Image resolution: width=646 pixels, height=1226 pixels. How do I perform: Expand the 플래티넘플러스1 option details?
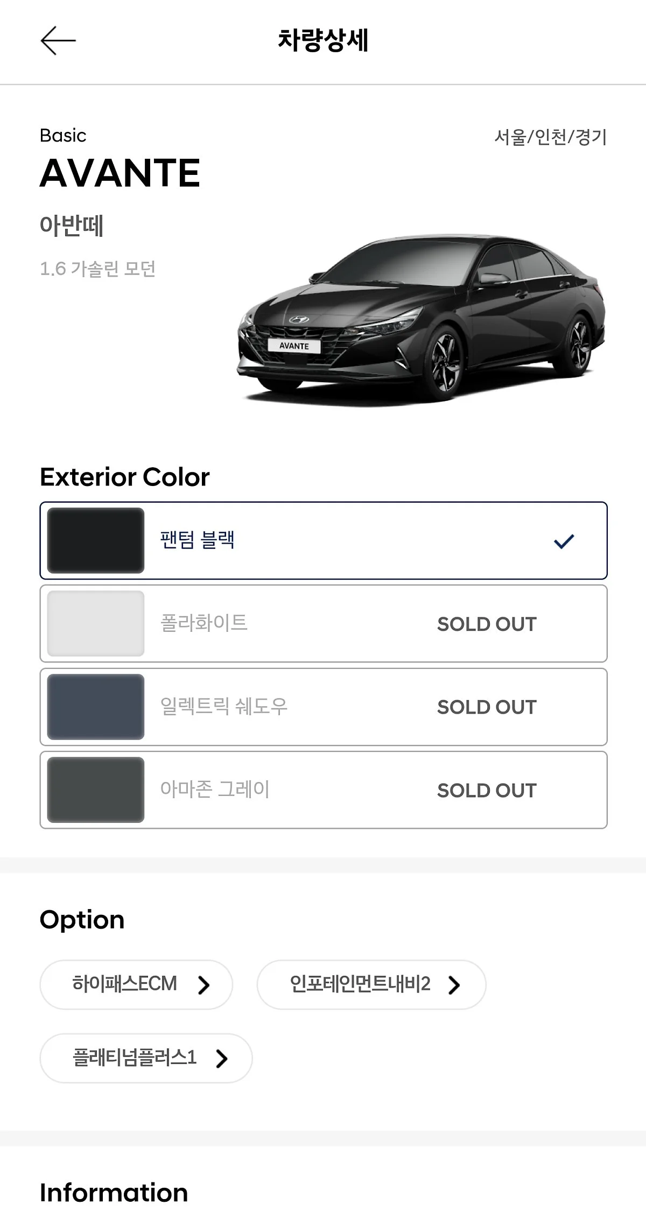point(146,1058)
